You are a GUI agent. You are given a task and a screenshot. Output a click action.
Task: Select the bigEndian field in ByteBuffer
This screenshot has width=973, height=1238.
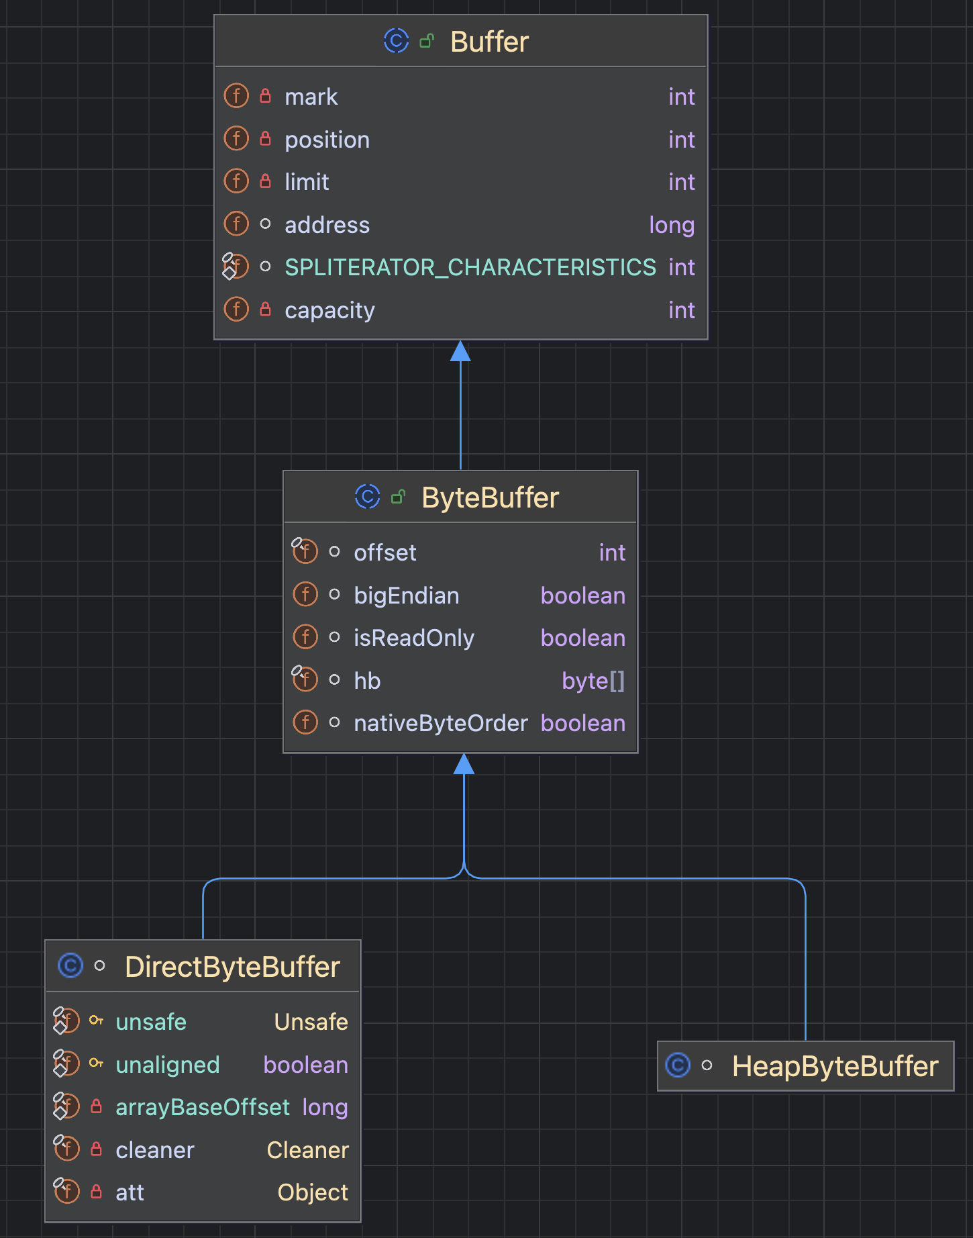click(406, 596)
